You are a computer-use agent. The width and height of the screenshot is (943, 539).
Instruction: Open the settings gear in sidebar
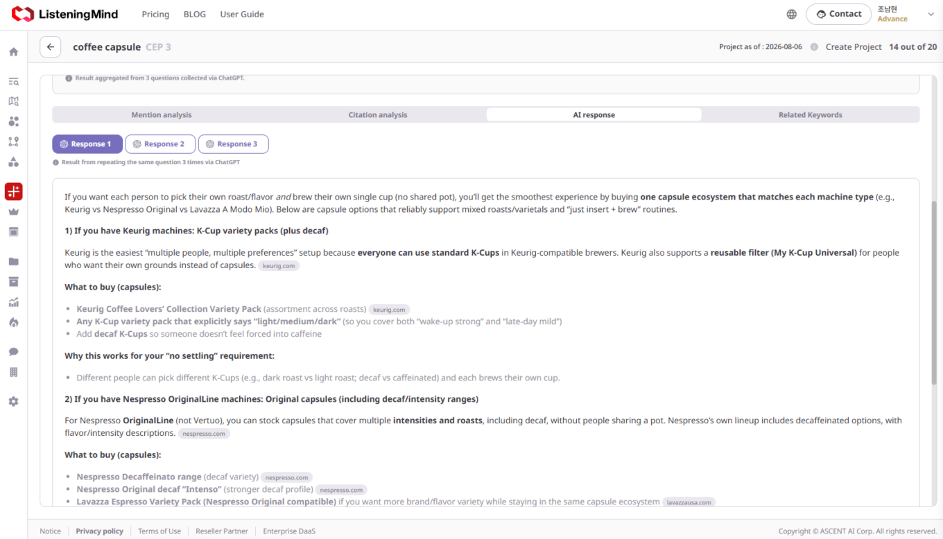(x=13, y=402)
